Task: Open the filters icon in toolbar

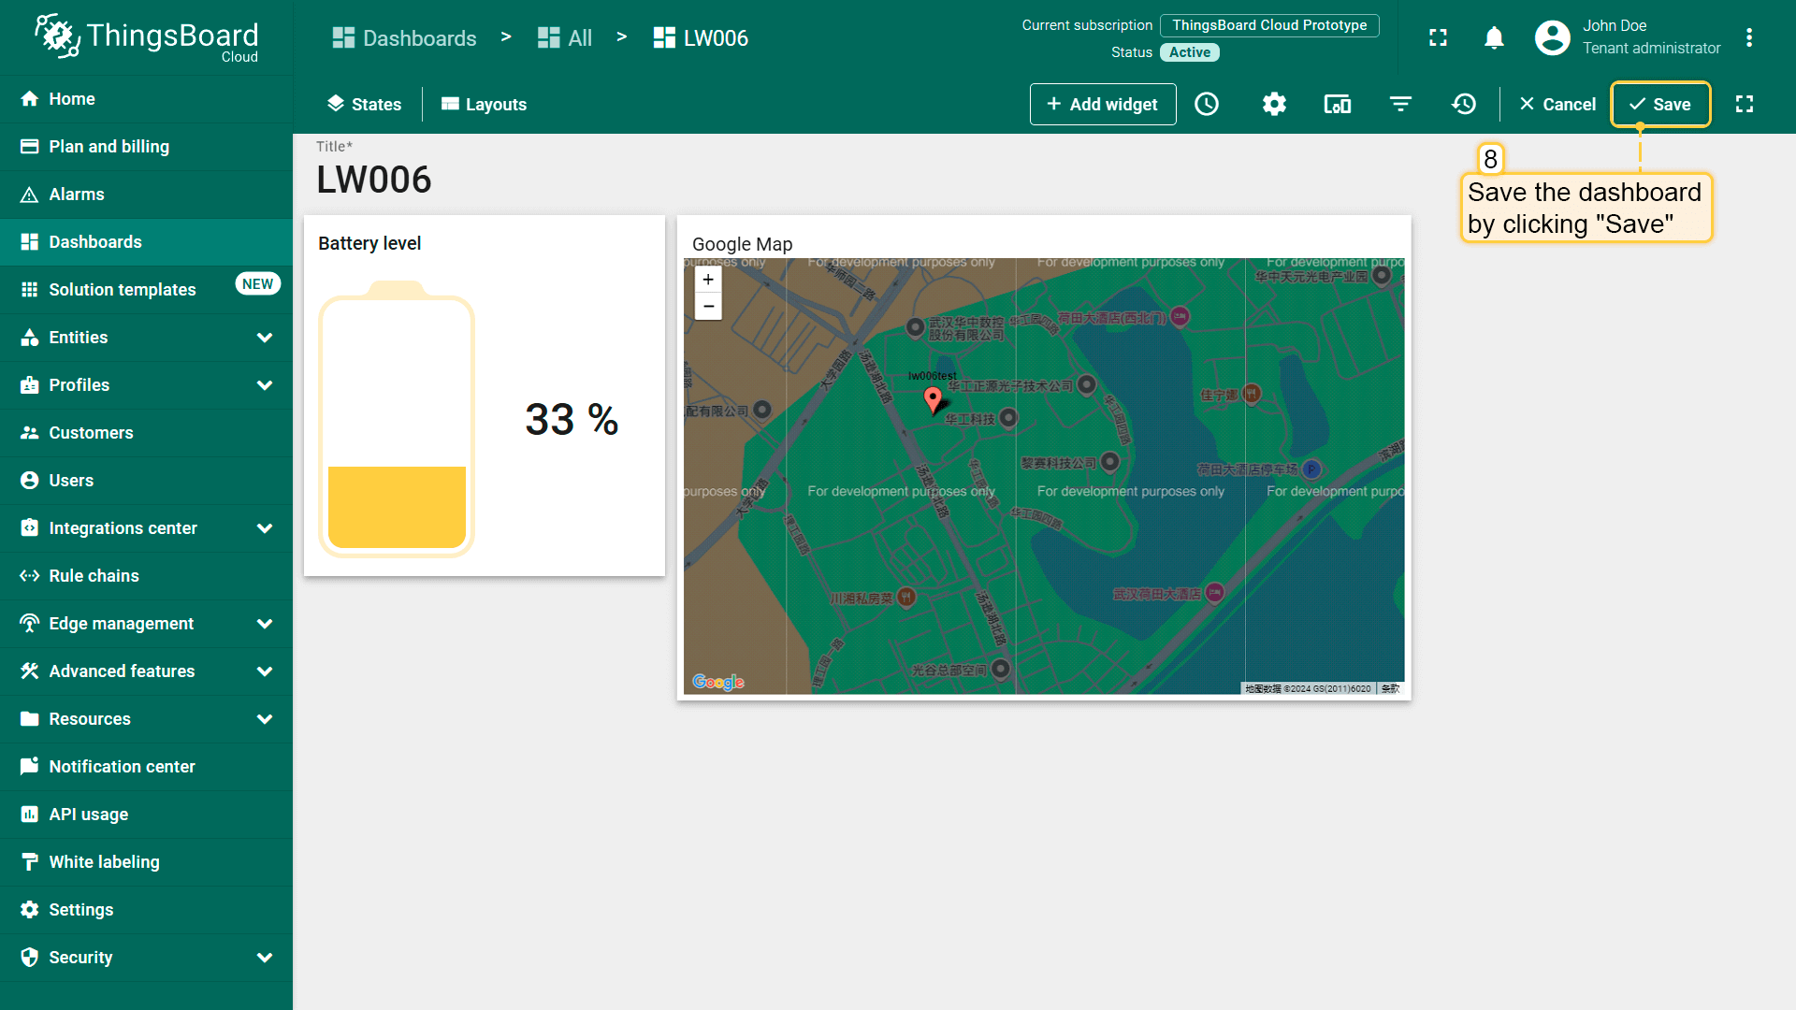Action: click(x=1400, y=104)
